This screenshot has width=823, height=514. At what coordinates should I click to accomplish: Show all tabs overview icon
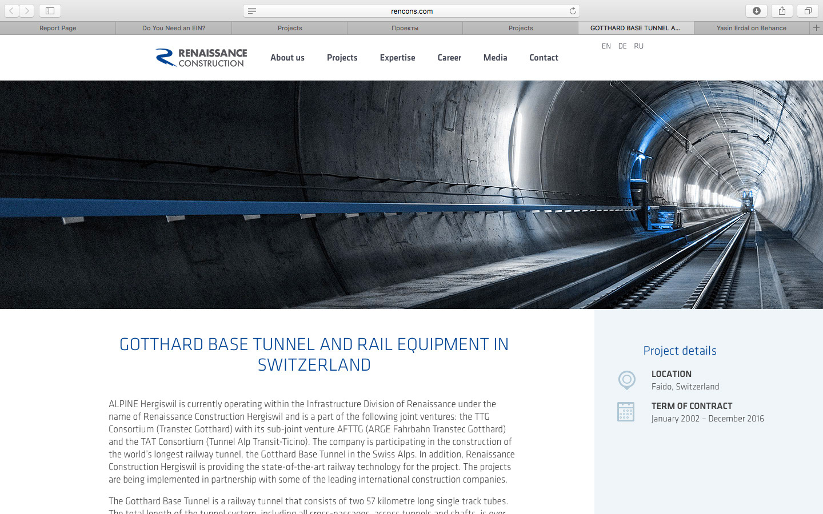[x=808, y=11]
